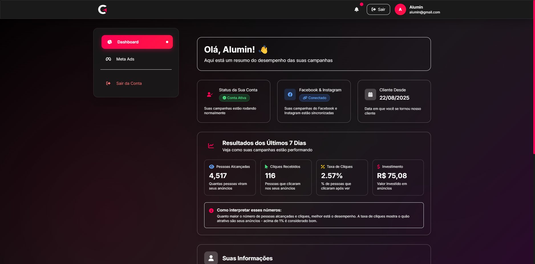Viewport: 535px width, 264px height.
Task: Click the Conta Ativa status badge
Action: [234, 98]
